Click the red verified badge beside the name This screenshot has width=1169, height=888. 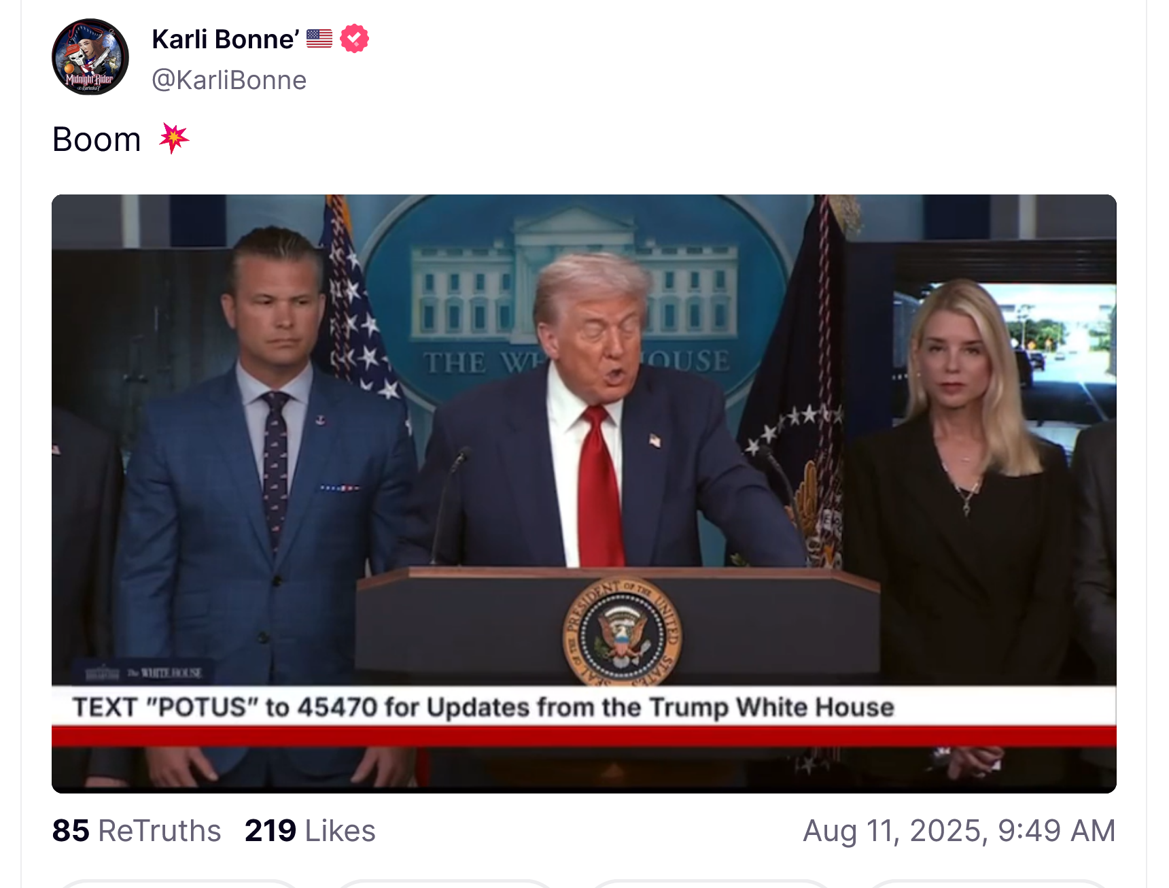(354, 39)
